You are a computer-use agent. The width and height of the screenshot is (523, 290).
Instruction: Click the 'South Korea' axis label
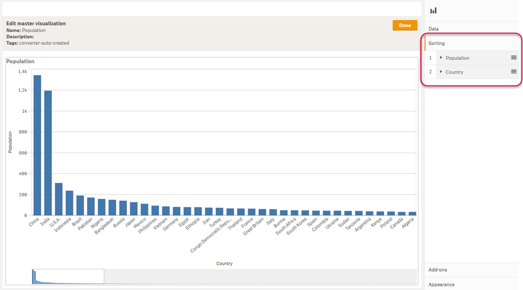coord(297,226)
